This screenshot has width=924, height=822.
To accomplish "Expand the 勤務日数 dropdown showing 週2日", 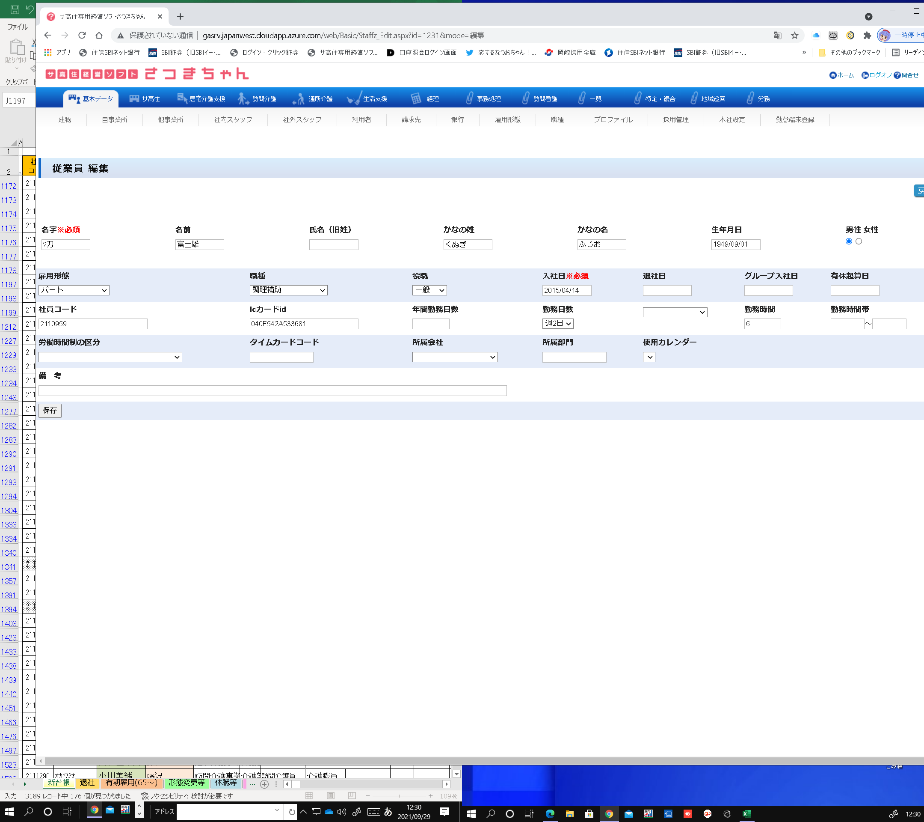I will (x=557, y=324).
